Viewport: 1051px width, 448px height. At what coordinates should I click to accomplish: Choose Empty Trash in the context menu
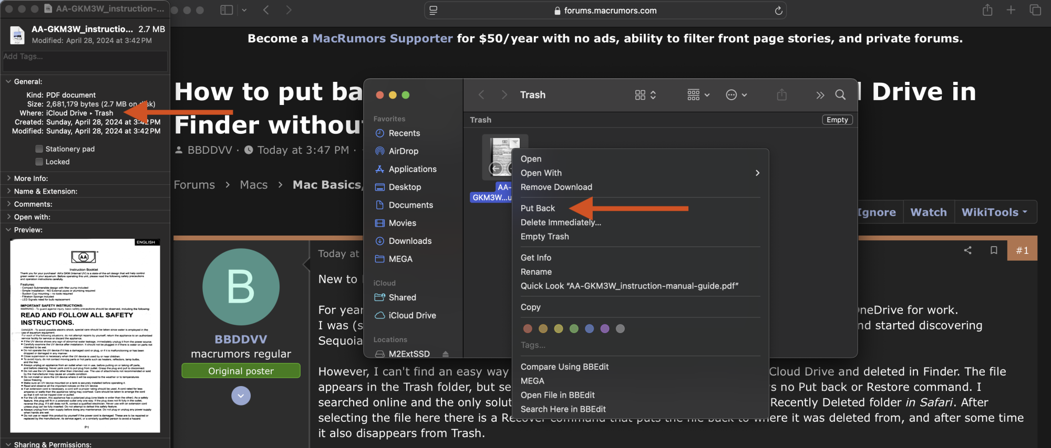(544, 237)
